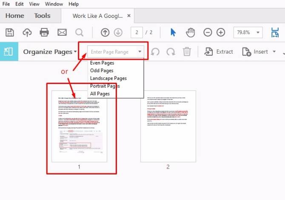Expand the Insert dropdown arrow
The image size is (285, 200).
coord(274,51)
